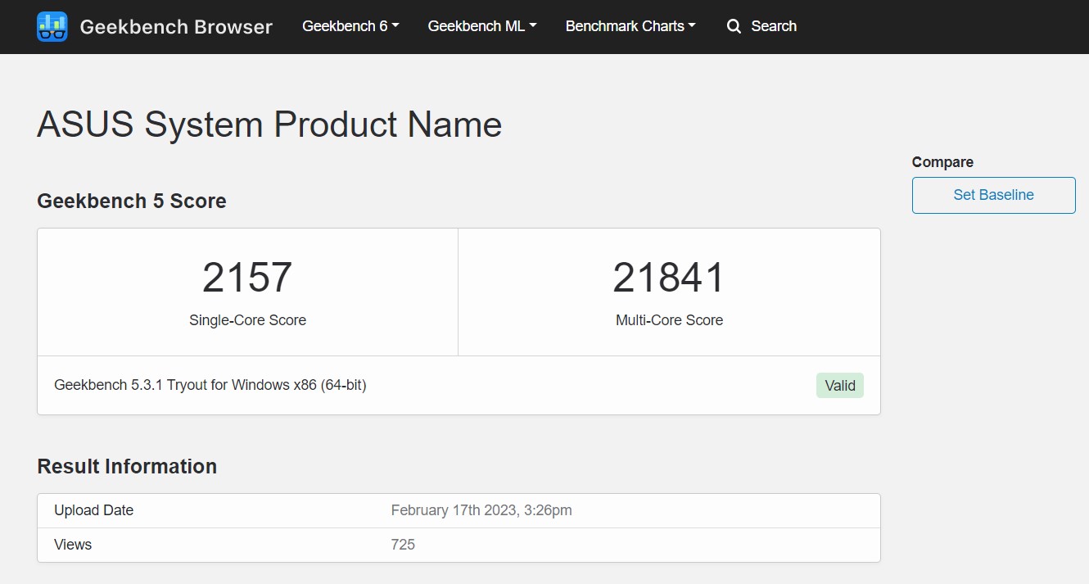Click the Geekbench 5 Score heading

132,201
